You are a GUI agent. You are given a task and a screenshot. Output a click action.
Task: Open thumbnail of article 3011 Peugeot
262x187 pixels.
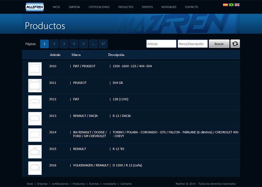click(x=35, y=85)
